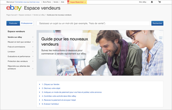Go to Vendre sur eBay breadcrumb
Screen dimensions: 172x110
point(39,15)
